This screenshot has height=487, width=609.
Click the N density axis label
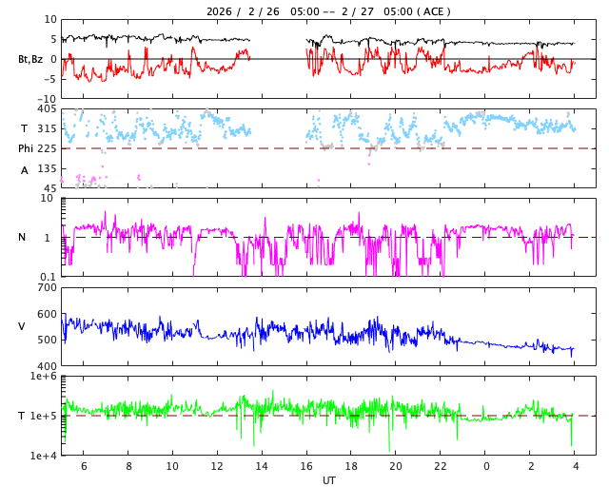pyautogui.click(x=22, y=238)
